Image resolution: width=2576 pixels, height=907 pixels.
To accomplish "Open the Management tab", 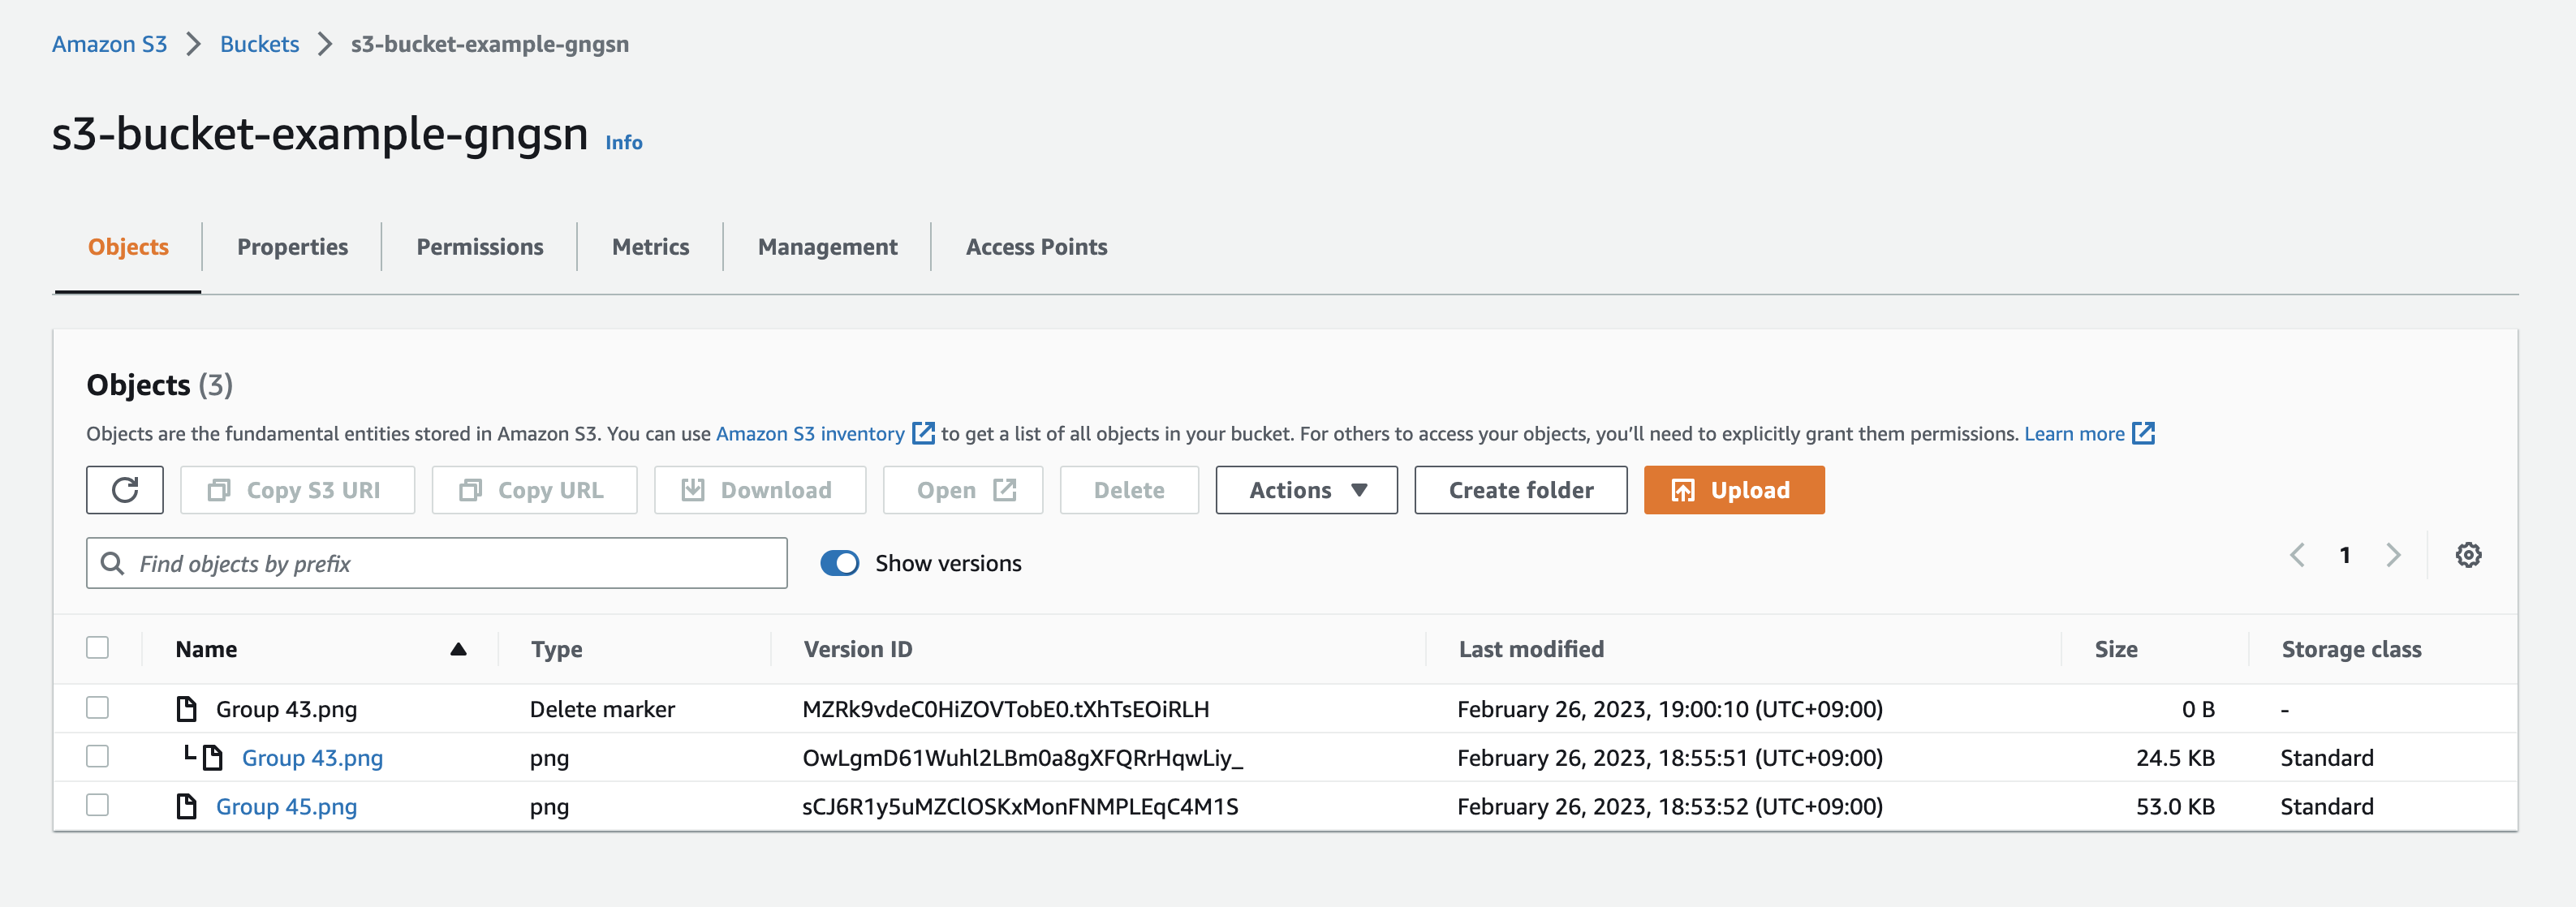I will [827, 247].
